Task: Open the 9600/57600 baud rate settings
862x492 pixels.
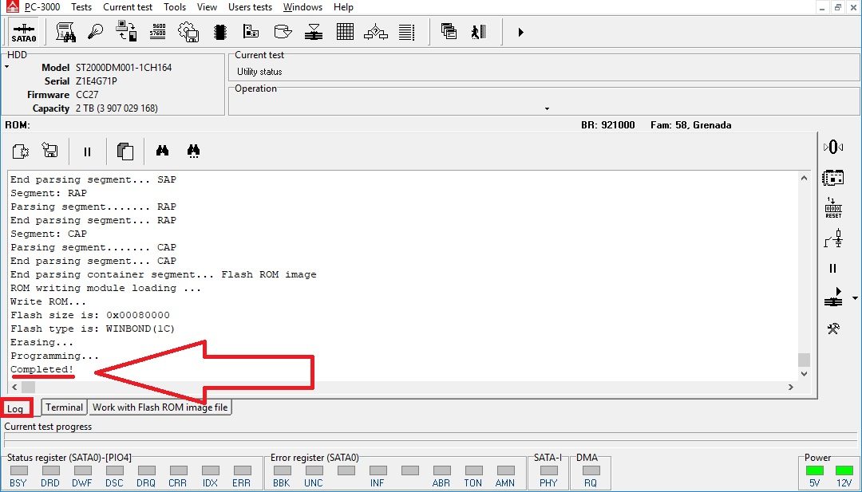Action: (x=158, y=30)
